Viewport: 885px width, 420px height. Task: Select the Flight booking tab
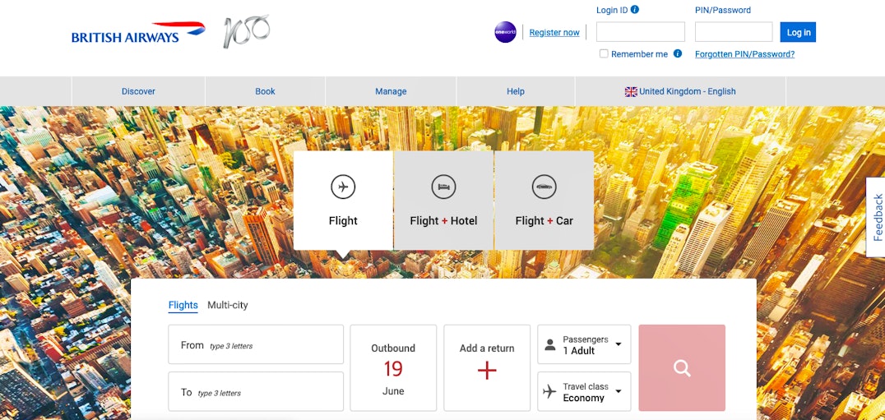click(343, 200)
